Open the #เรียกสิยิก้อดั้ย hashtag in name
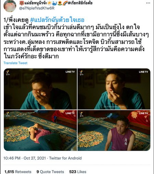 tap(80, 3)
